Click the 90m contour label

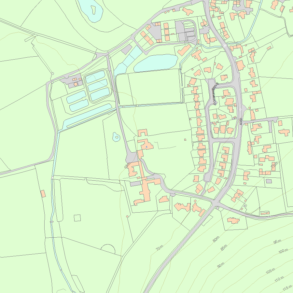pos(221,265)
